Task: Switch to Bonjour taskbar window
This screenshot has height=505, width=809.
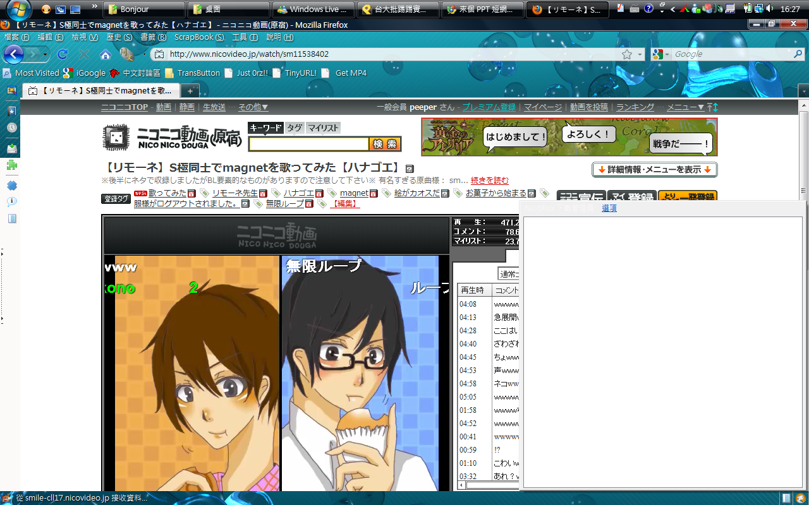Action: pyautogui.click(x=145, y=9)
